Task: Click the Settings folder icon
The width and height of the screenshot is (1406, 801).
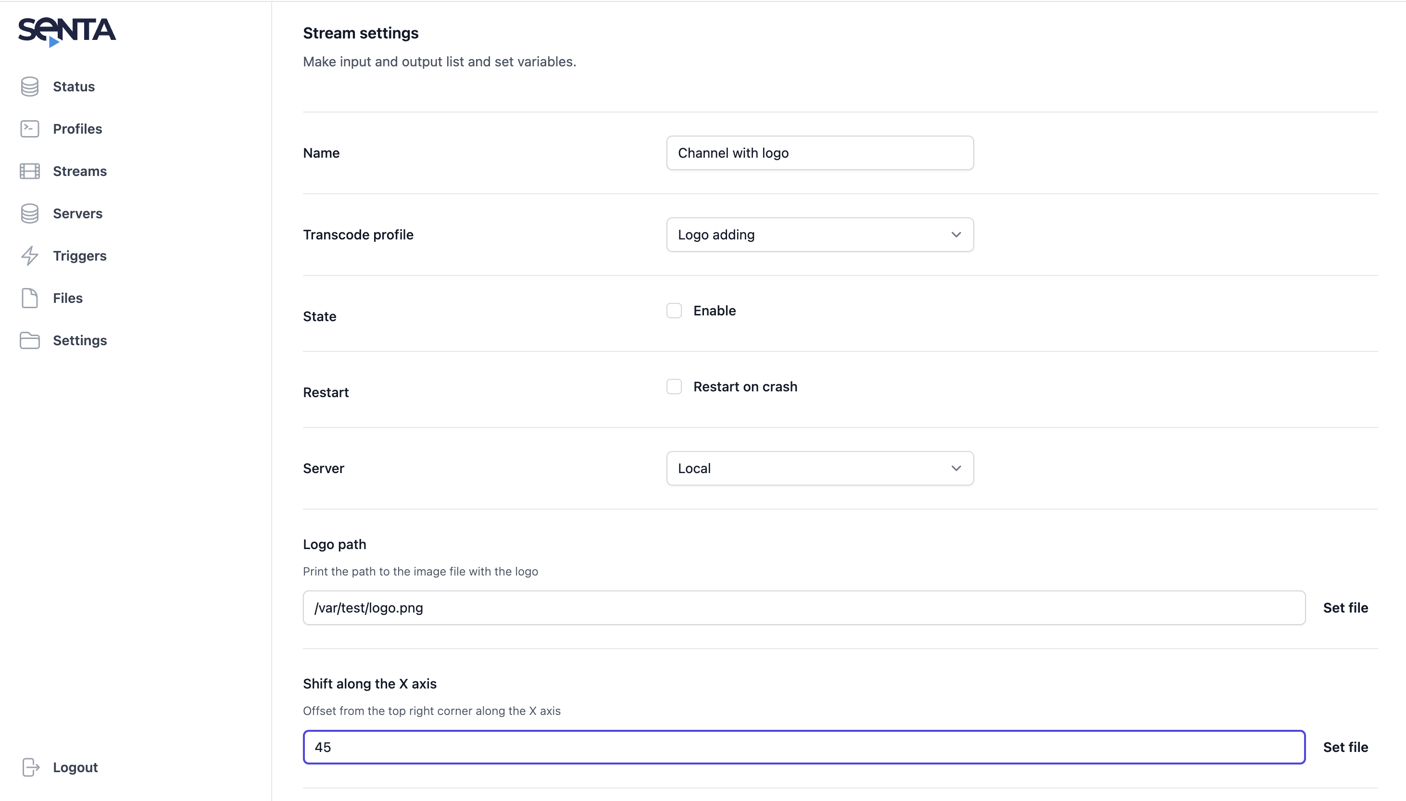Action: point(30,340)
